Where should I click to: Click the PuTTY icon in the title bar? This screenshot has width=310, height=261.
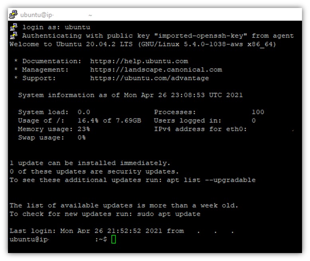13,14
